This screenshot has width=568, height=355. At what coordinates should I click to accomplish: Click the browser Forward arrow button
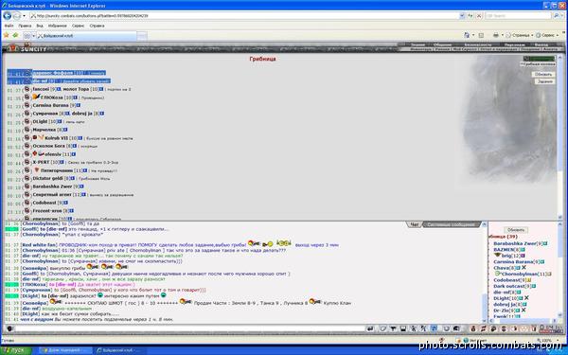(17, 15)
